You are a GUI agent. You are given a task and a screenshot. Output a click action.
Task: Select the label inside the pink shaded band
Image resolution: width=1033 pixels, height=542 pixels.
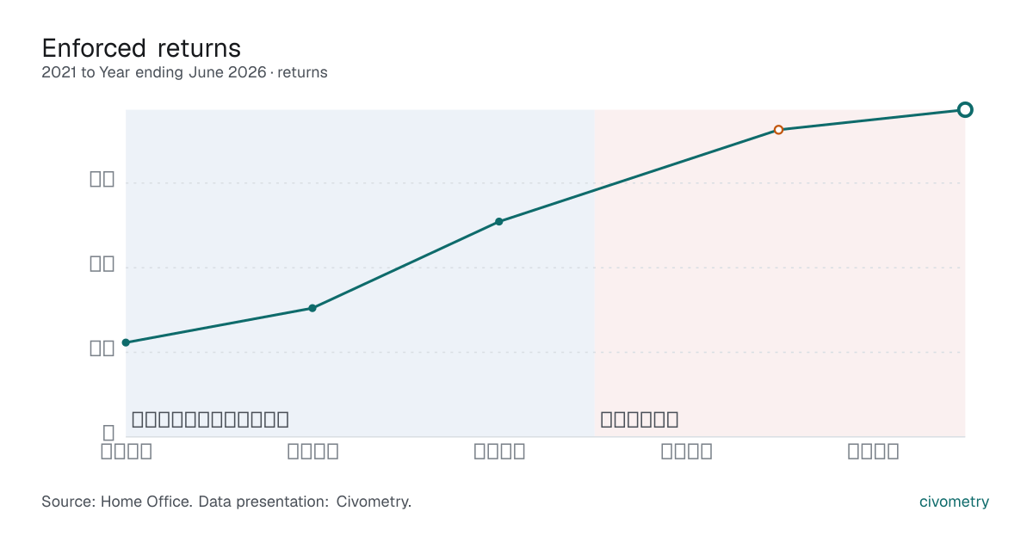pyautogui.click(x=640, y=420)
